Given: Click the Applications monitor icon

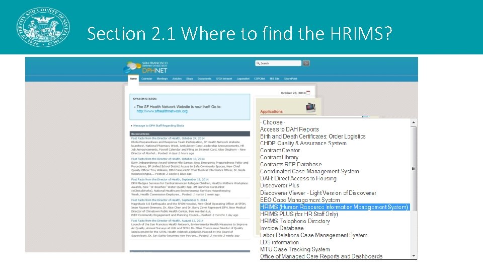Looking at the screenshot, I should click(x=310, y=107).
